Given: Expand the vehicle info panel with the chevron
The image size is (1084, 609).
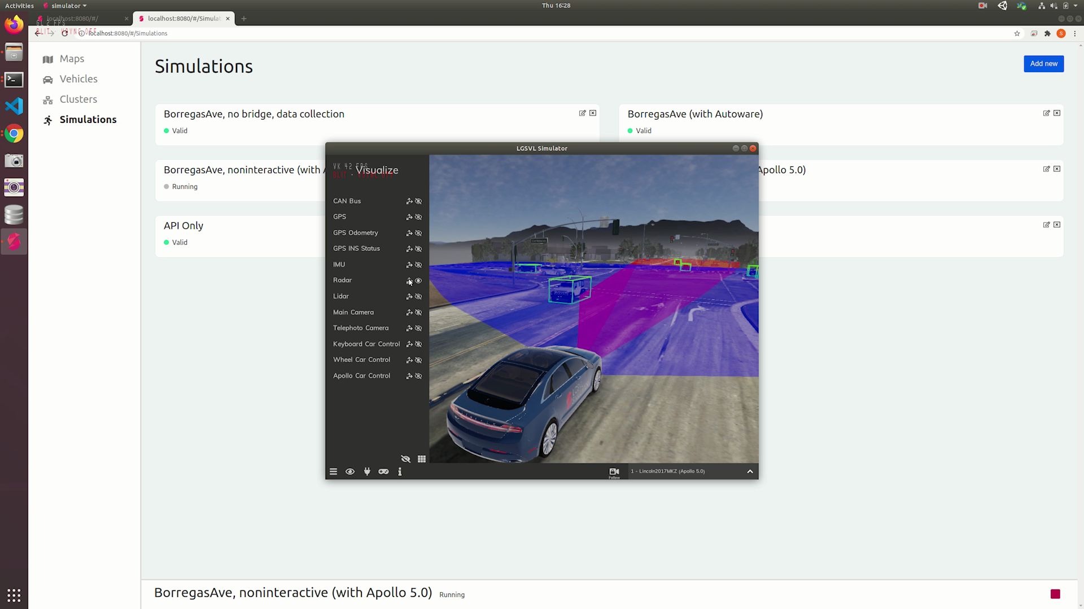Looking at the screenshot, I should tap(750, 471).
